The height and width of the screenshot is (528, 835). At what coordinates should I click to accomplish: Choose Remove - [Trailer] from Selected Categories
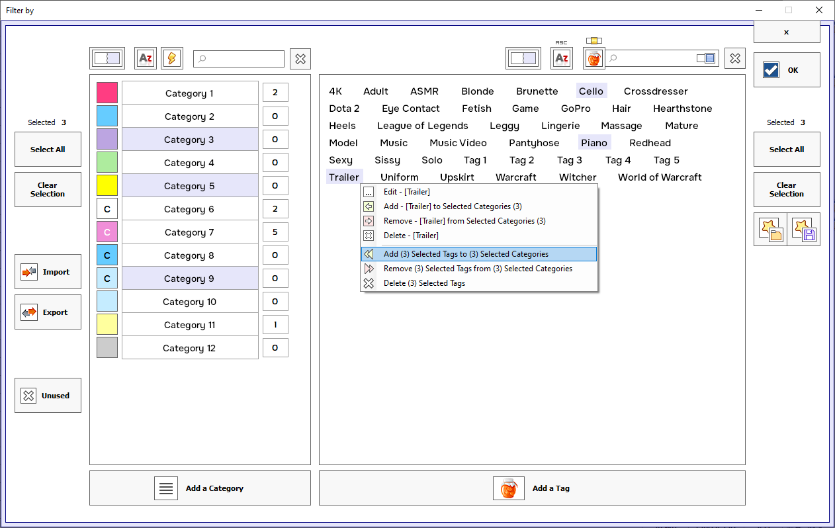tap(480, 221)
